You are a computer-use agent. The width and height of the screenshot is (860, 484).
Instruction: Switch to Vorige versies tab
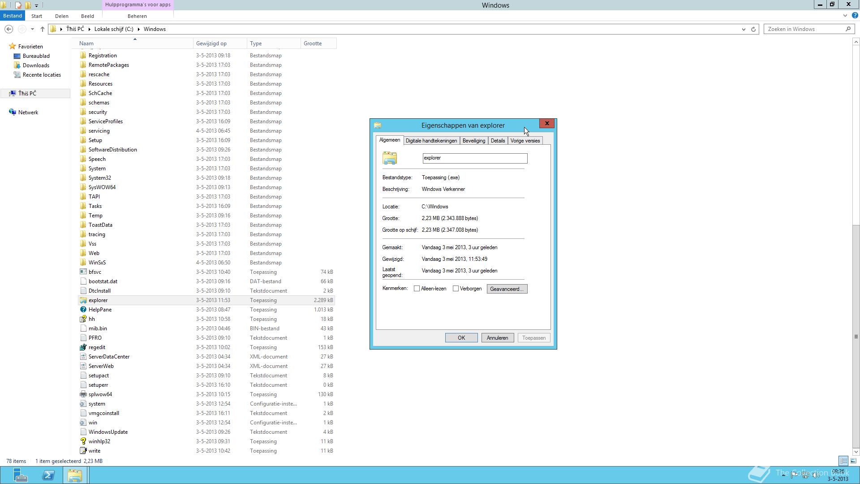pyautogui.click(x=525, y=141)
